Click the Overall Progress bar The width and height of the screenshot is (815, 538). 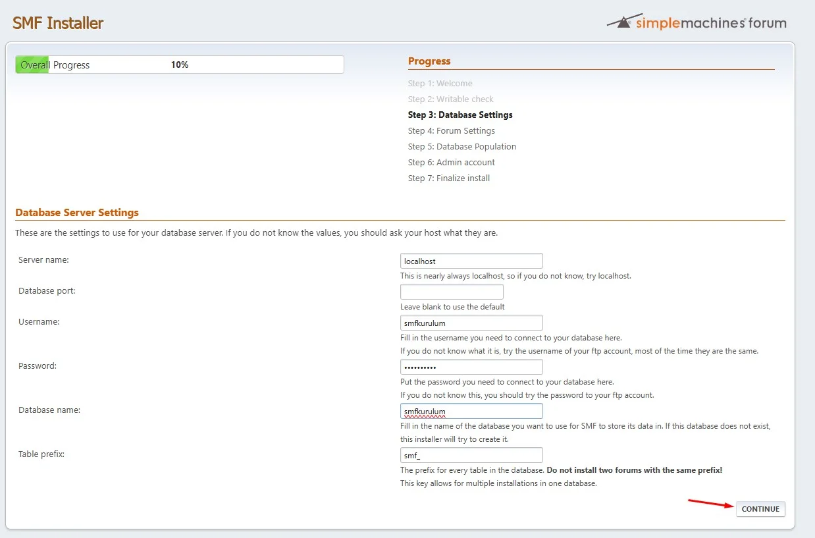click(180, 65)
